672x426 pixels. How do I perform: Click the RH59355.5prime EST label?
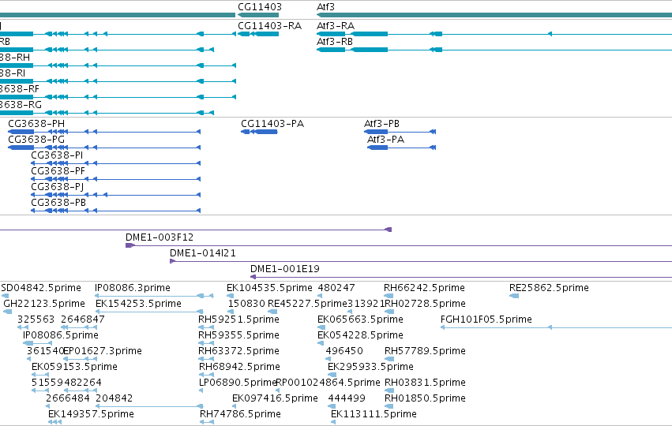[238, 335]
